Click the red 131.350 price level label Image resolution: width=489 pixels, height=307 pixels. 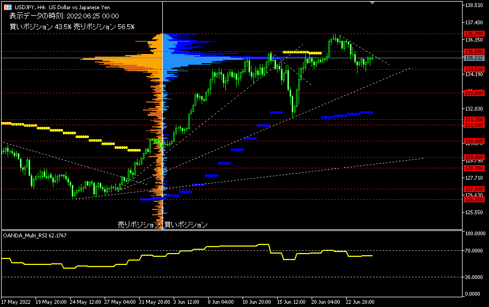(474, 119)
